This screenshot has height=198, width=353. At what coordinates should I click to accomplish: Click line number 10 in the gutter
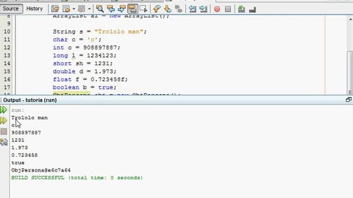[7, 32]
